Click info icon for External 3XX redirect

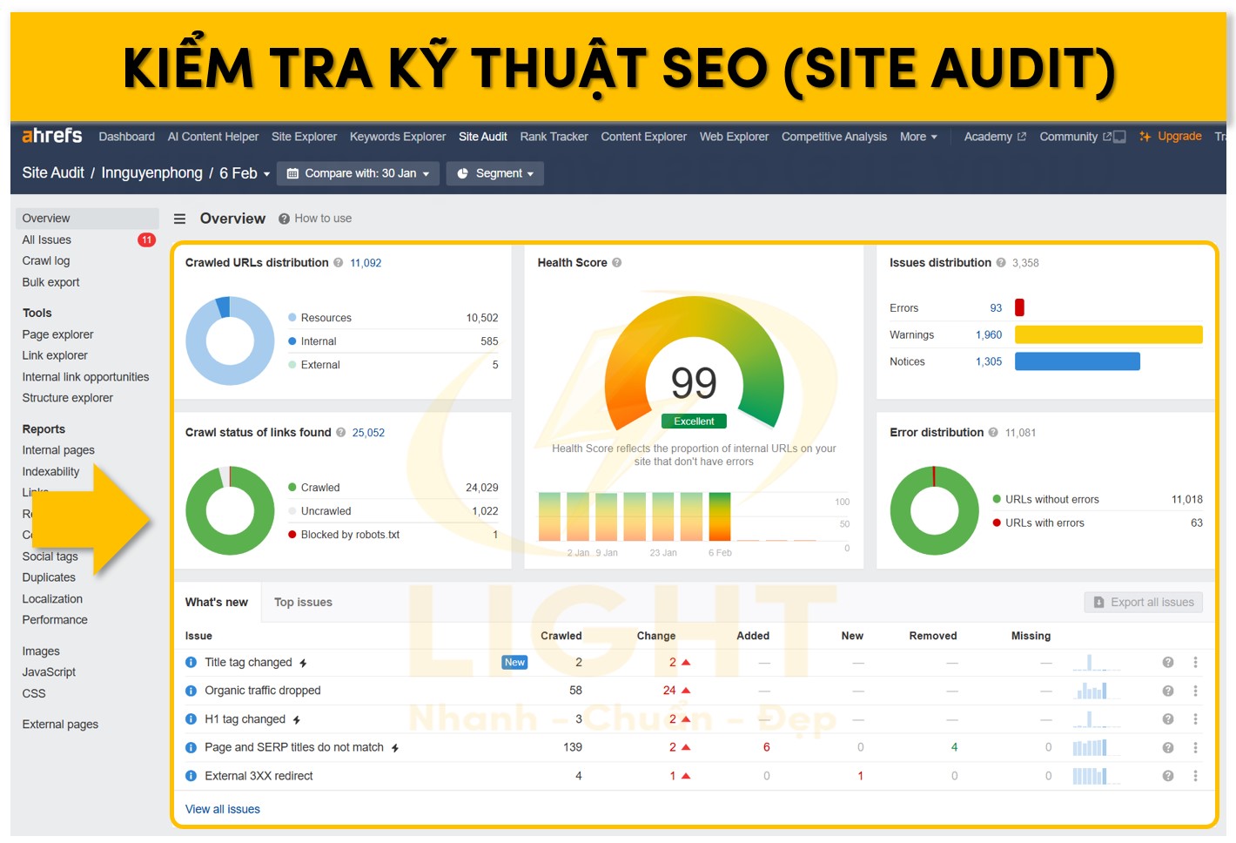(191, 776)
